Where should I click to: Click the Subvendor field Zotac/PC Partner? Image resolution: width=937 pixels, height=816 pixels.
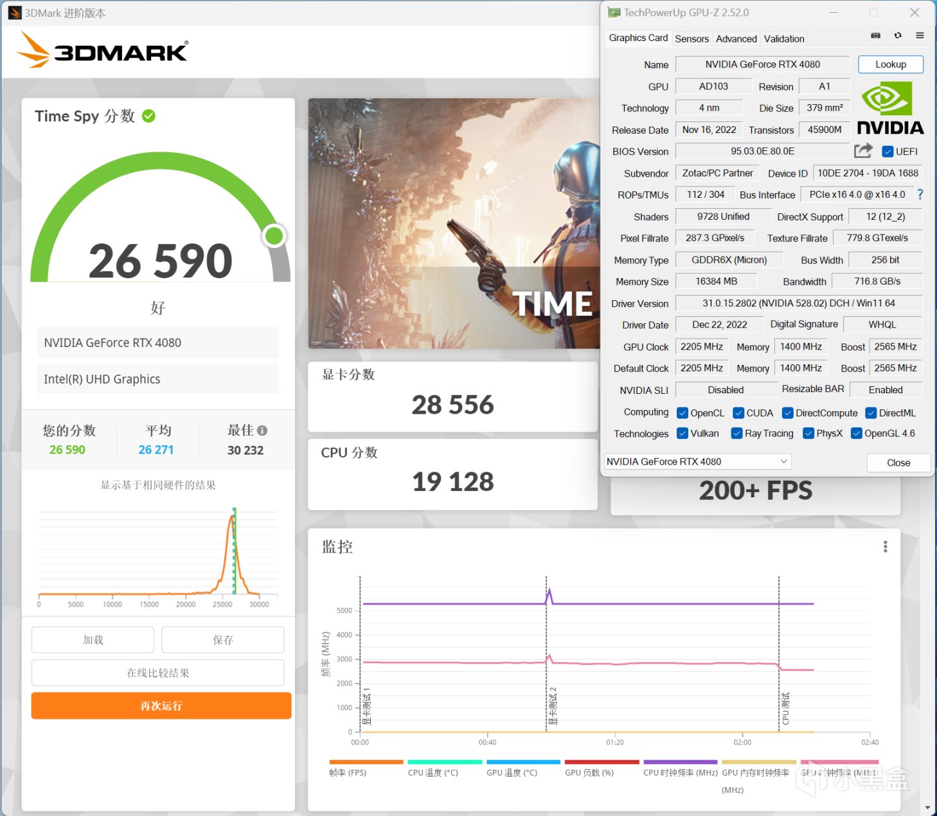click(x=717, y=173)
